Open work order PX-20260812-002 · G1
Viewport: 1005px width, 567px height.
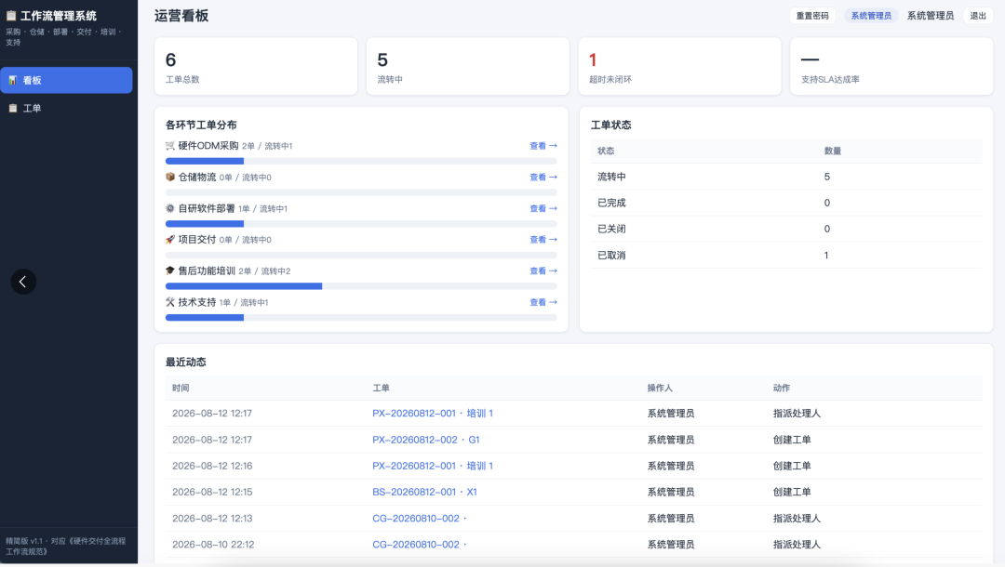tap(425, 440)
